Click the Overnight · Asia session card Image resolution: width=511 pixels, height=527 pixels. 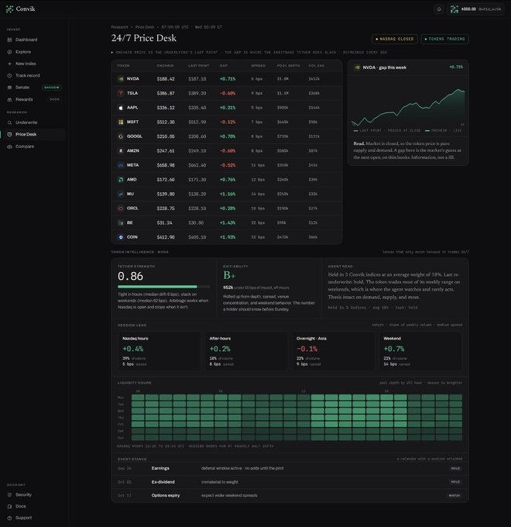click(333, 351)
